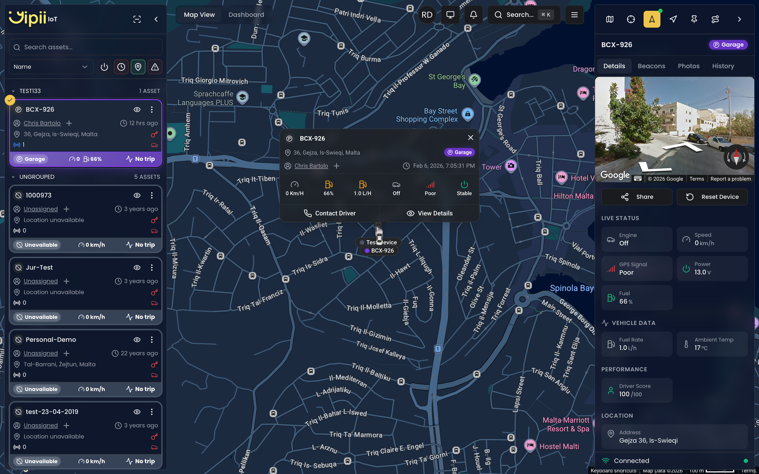Toggle the power status filter icon

point(104,67)
